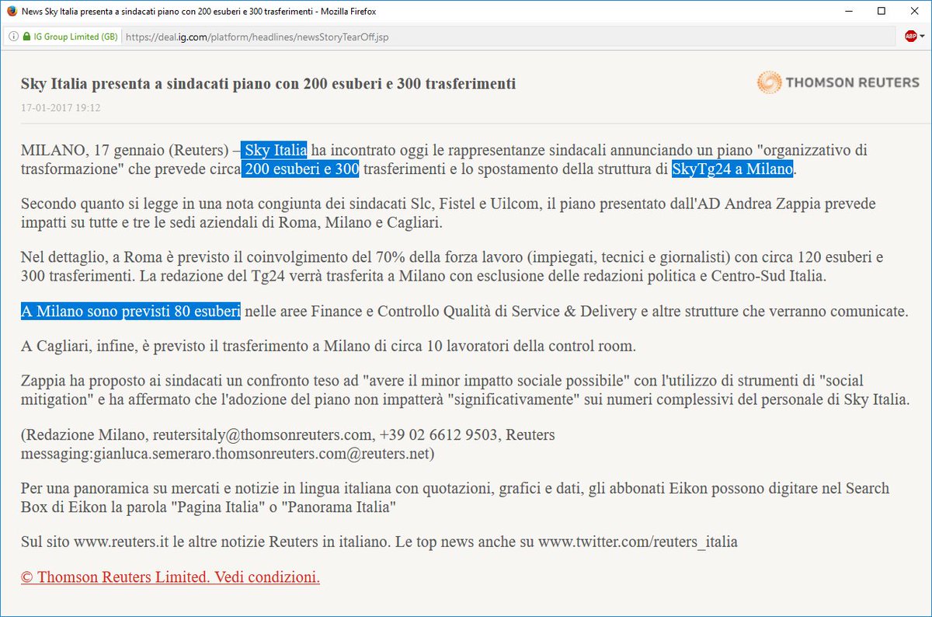Click the phone number +39 02 6612 9503
The width and height of the screenshot is (932, 617).
[438, 434]
